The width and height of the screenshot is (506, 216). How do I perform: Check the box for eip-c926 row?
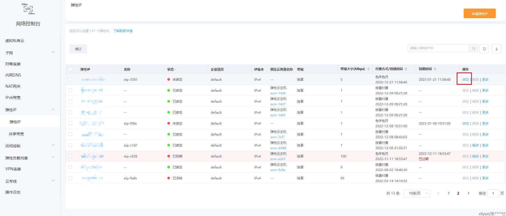click(x=70, y=156)
